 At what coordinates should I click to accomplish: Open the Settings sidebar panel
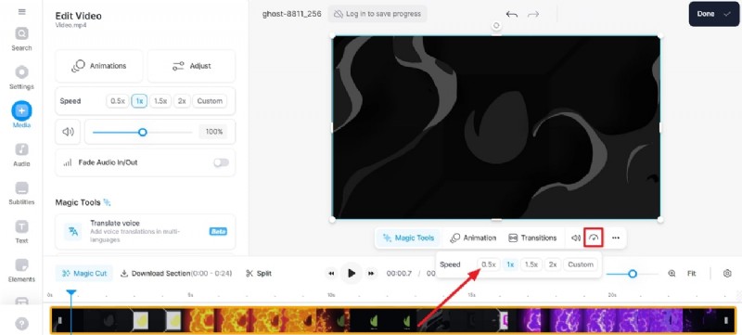click(21, 78)
